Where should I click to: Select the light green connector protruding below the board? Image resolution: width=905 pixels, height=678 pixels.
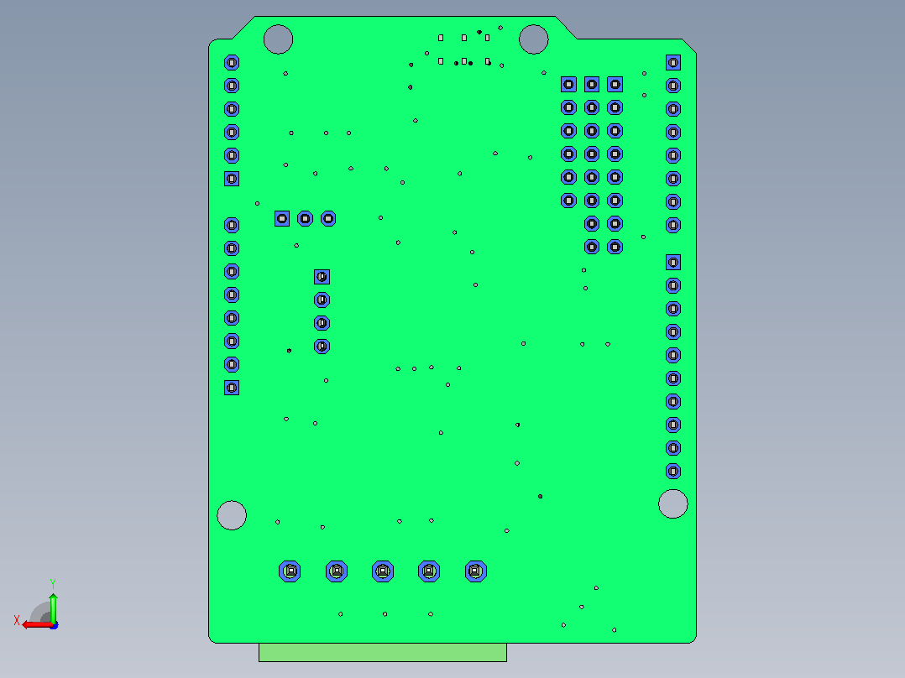383,653
